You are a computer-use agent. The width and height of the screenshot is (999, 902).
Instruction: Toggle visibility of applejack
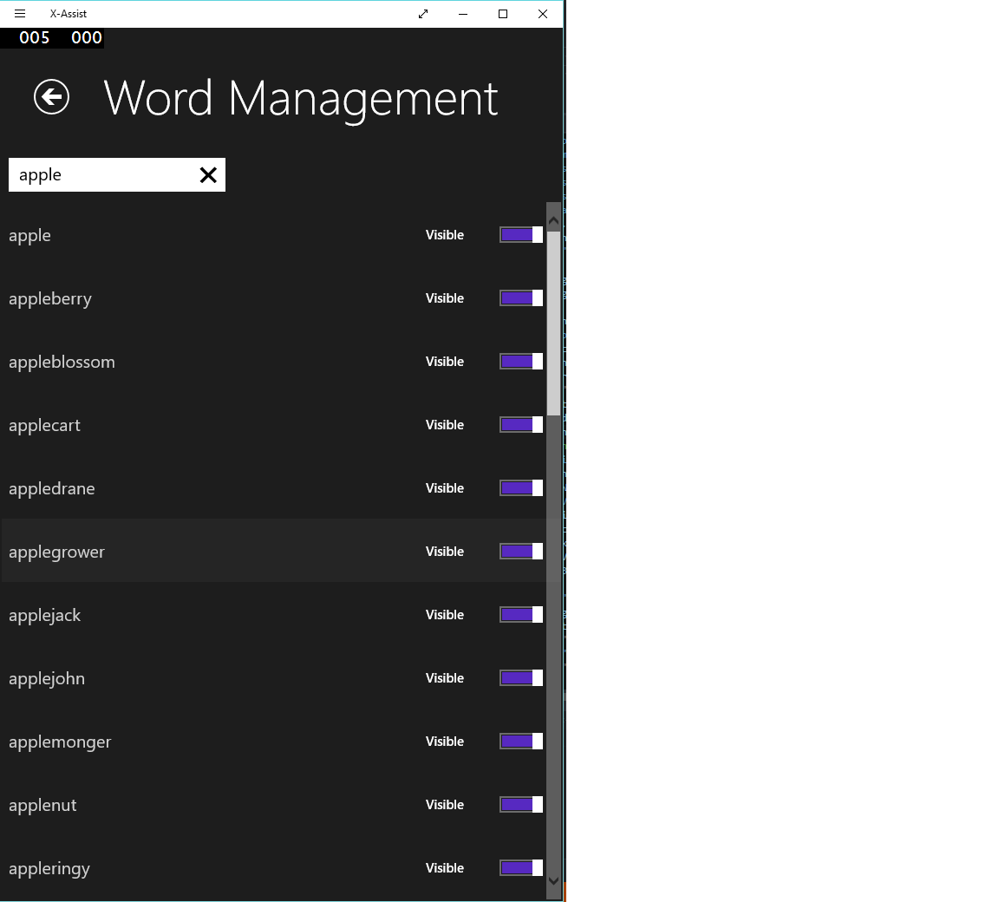pyautogui.click(x=521, y=615)
